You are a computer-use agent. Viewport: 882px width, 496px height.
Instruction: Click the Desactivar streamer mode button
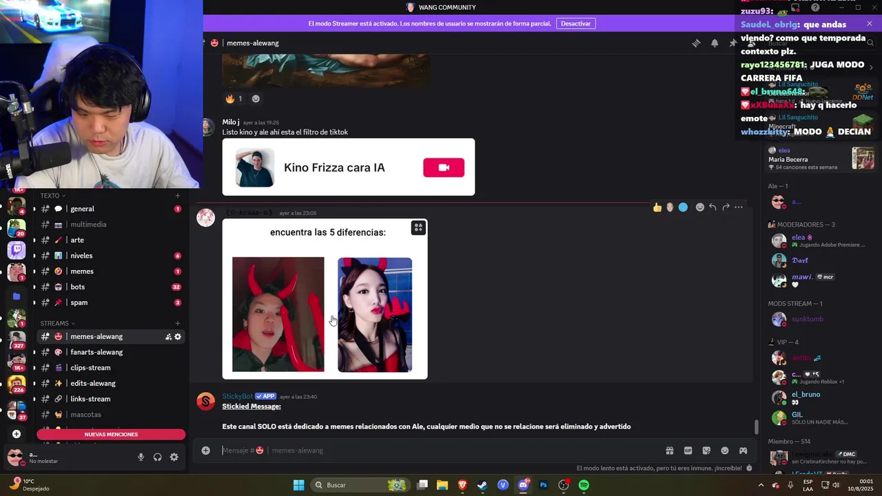click(x=575, y=23)
